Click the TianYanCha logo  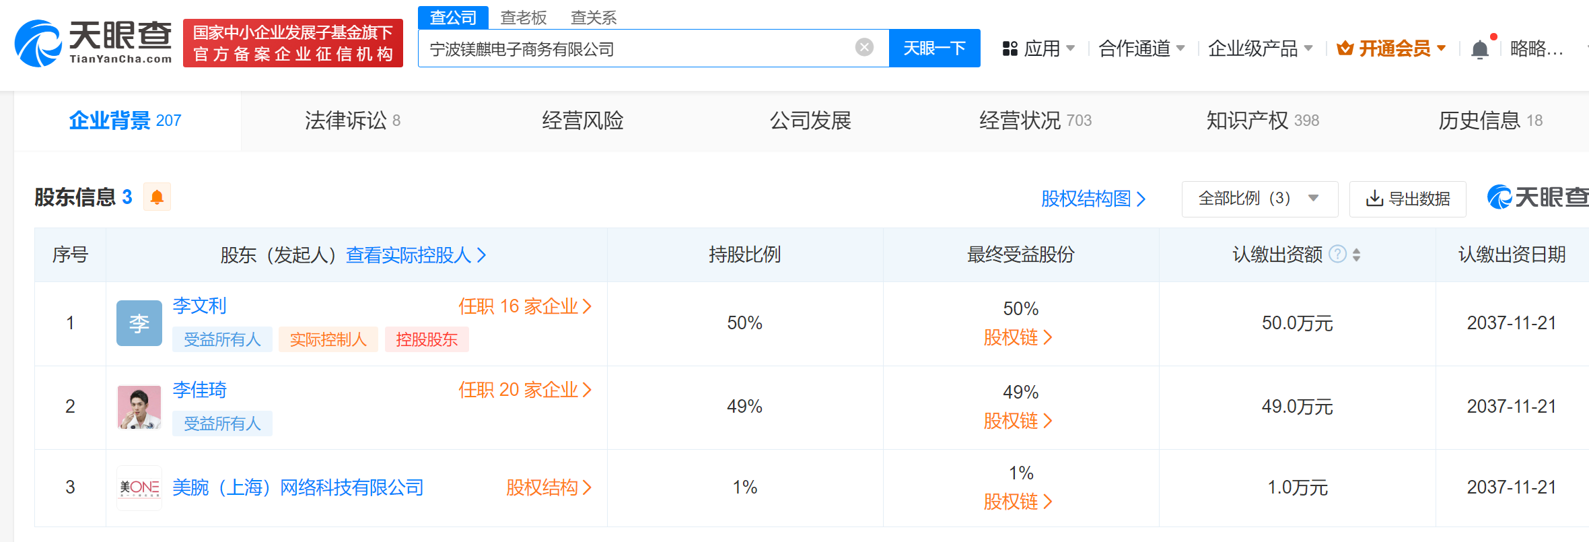tap(94, 43)
